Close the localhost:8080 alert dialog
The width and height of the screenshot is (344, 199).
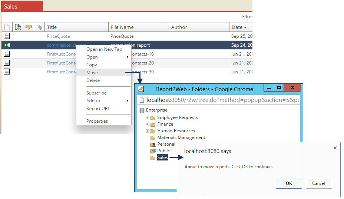click(335, 148)
